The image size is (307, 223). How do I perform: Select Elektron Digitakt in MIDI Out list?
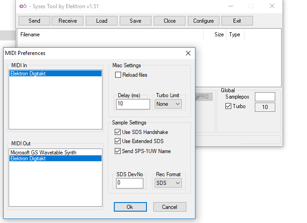click(x=56, y=159)
